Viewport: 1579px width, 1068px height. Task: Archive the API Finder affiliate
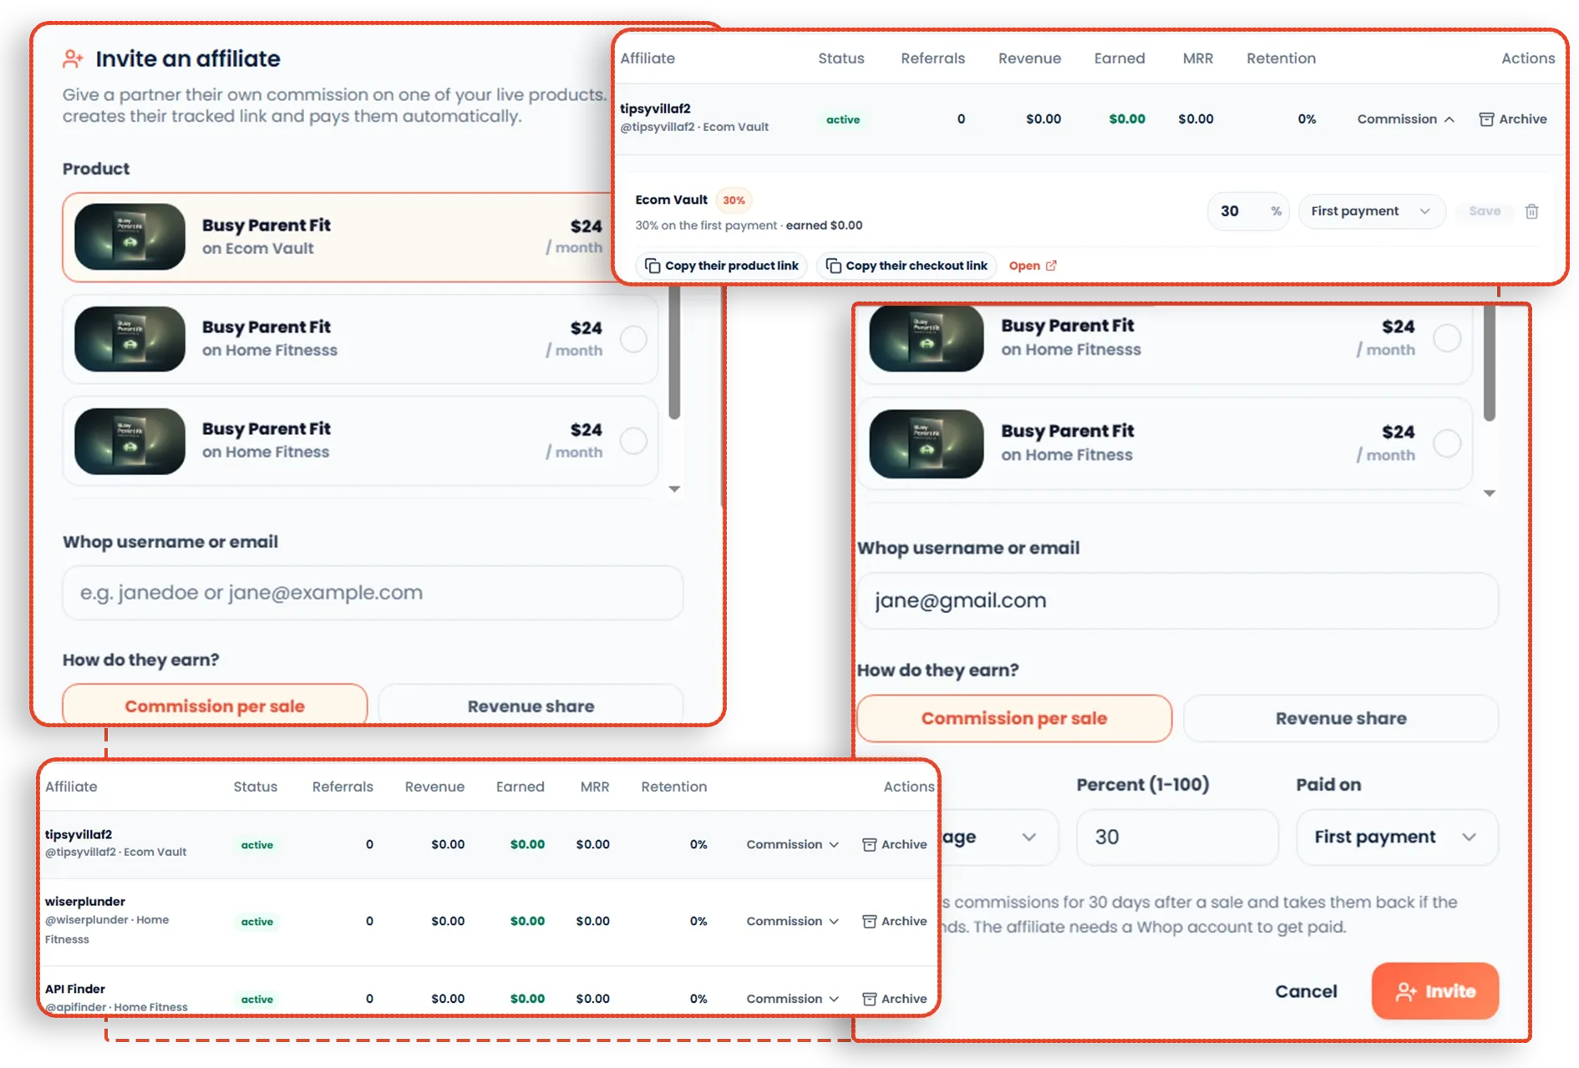pyautogui.click(x=894, y=999)
